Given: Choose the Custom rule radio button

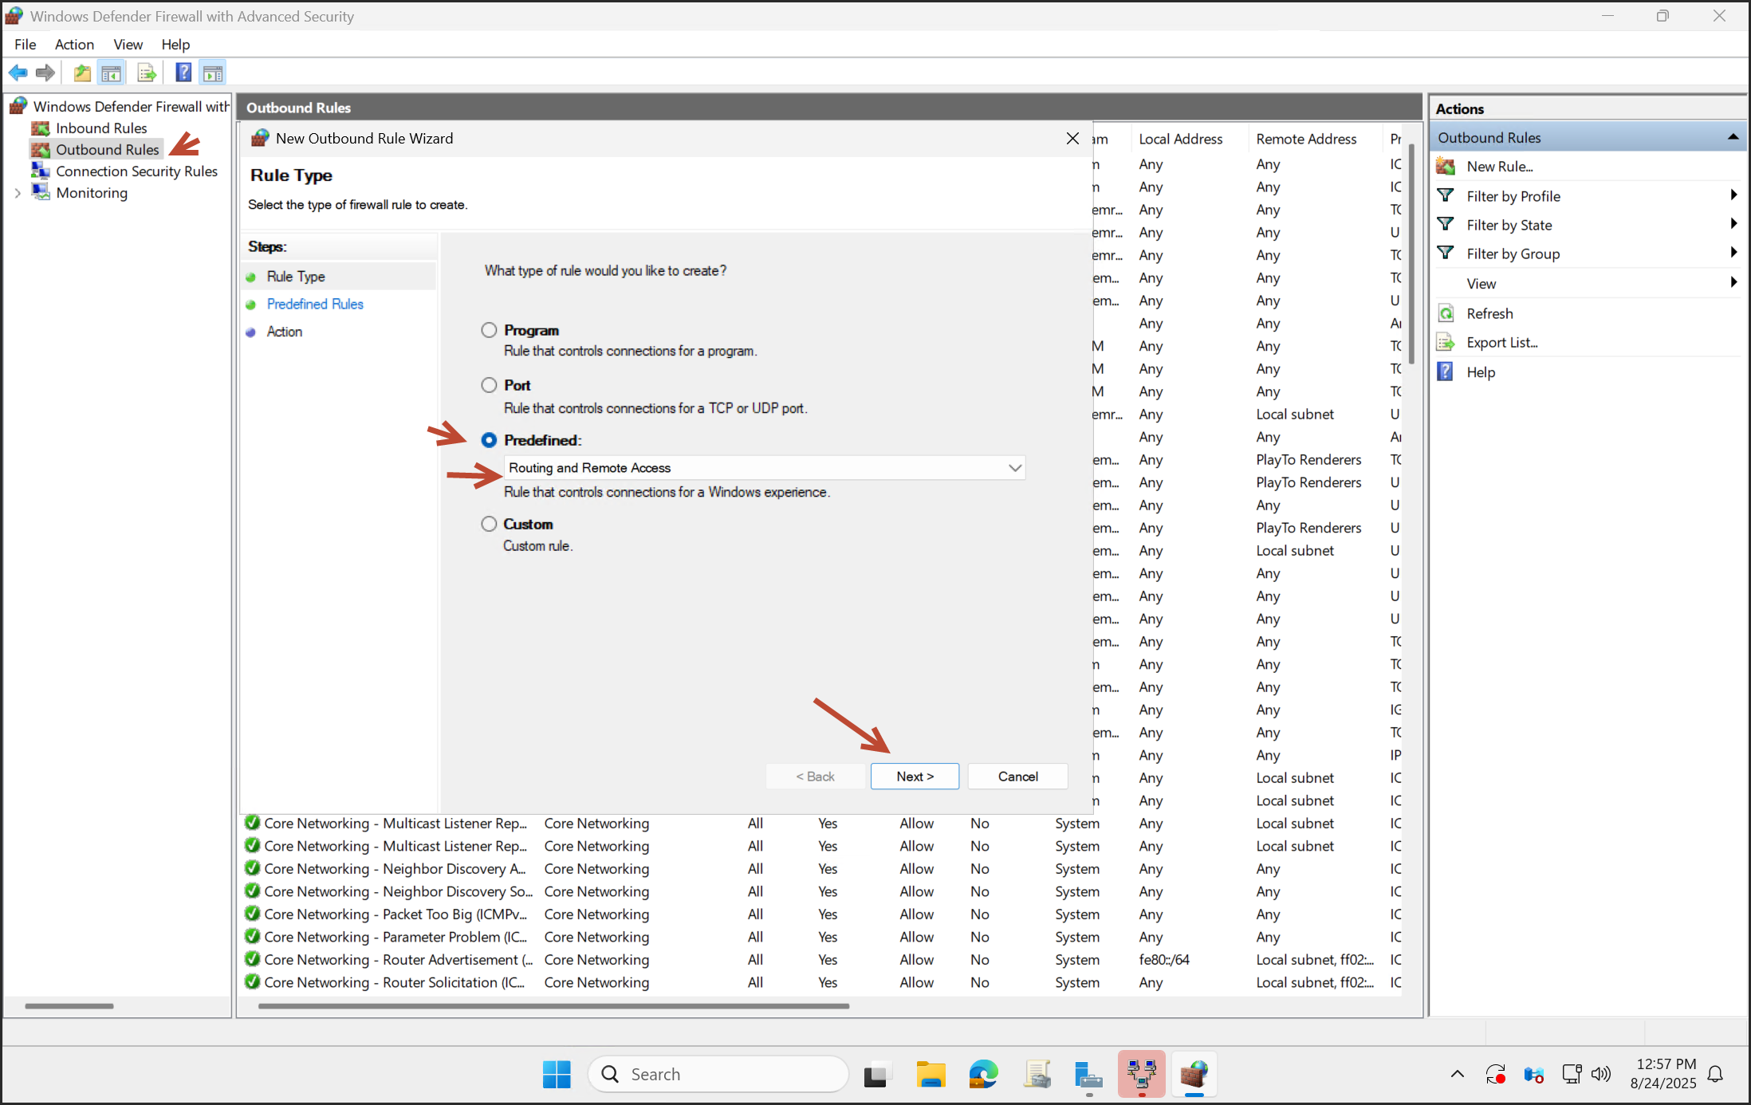Looking at the screenshot, I should point(489,524).
